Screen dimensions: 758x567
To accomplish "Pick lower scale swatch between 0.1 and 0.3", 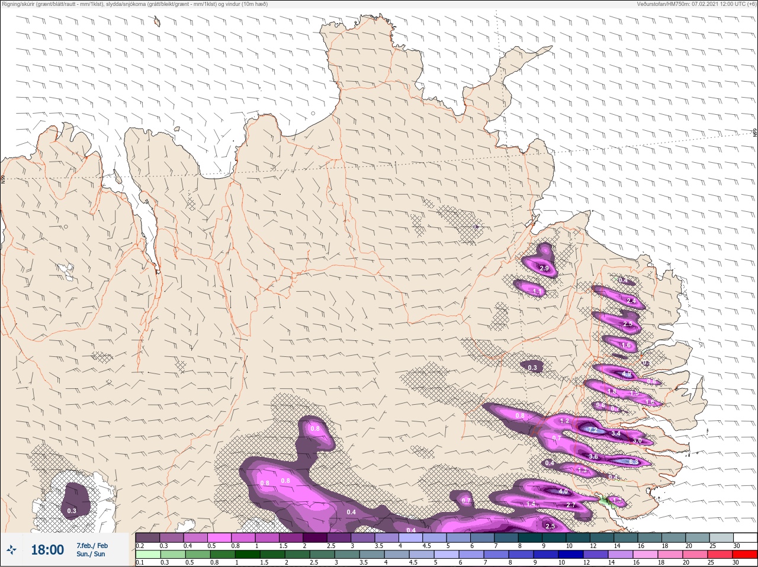I will click(x=147, y=555).
